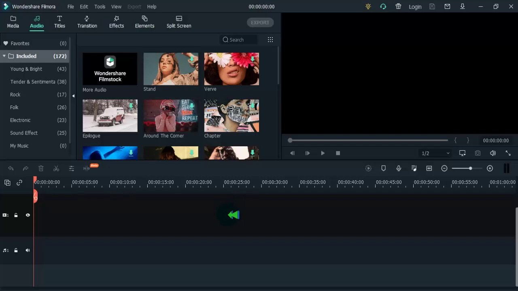
Task: Open the Split Screen tab
Action: coord(179,22)
